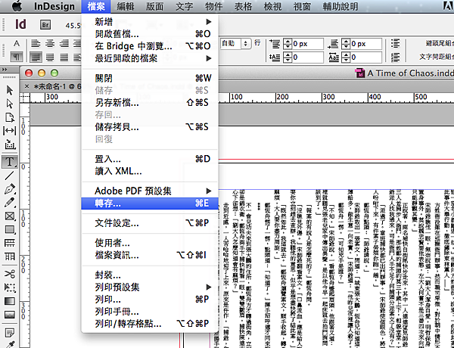Open the 文字 menu in menu bar
Screen dimensions: 454x348
point(184,6)
